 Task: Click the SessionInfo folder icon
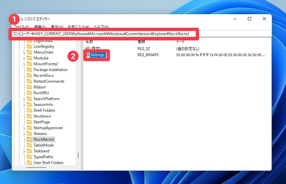tap(29, 105)
